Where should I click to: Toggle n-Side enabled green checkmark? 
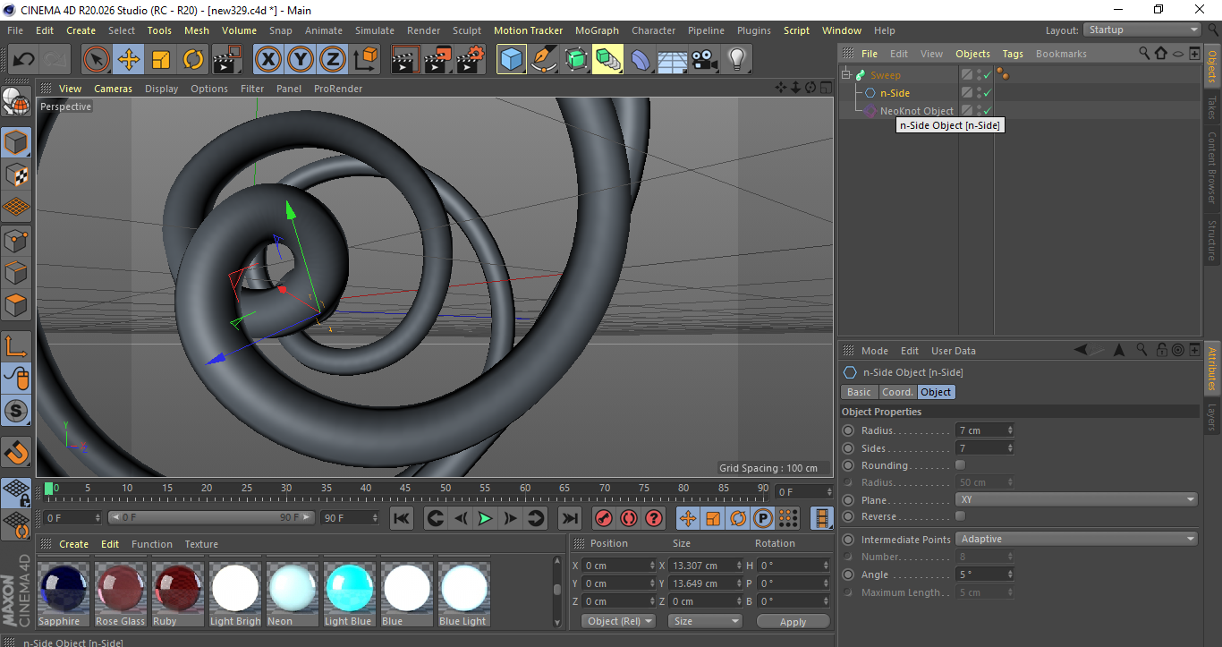[987, 93]
